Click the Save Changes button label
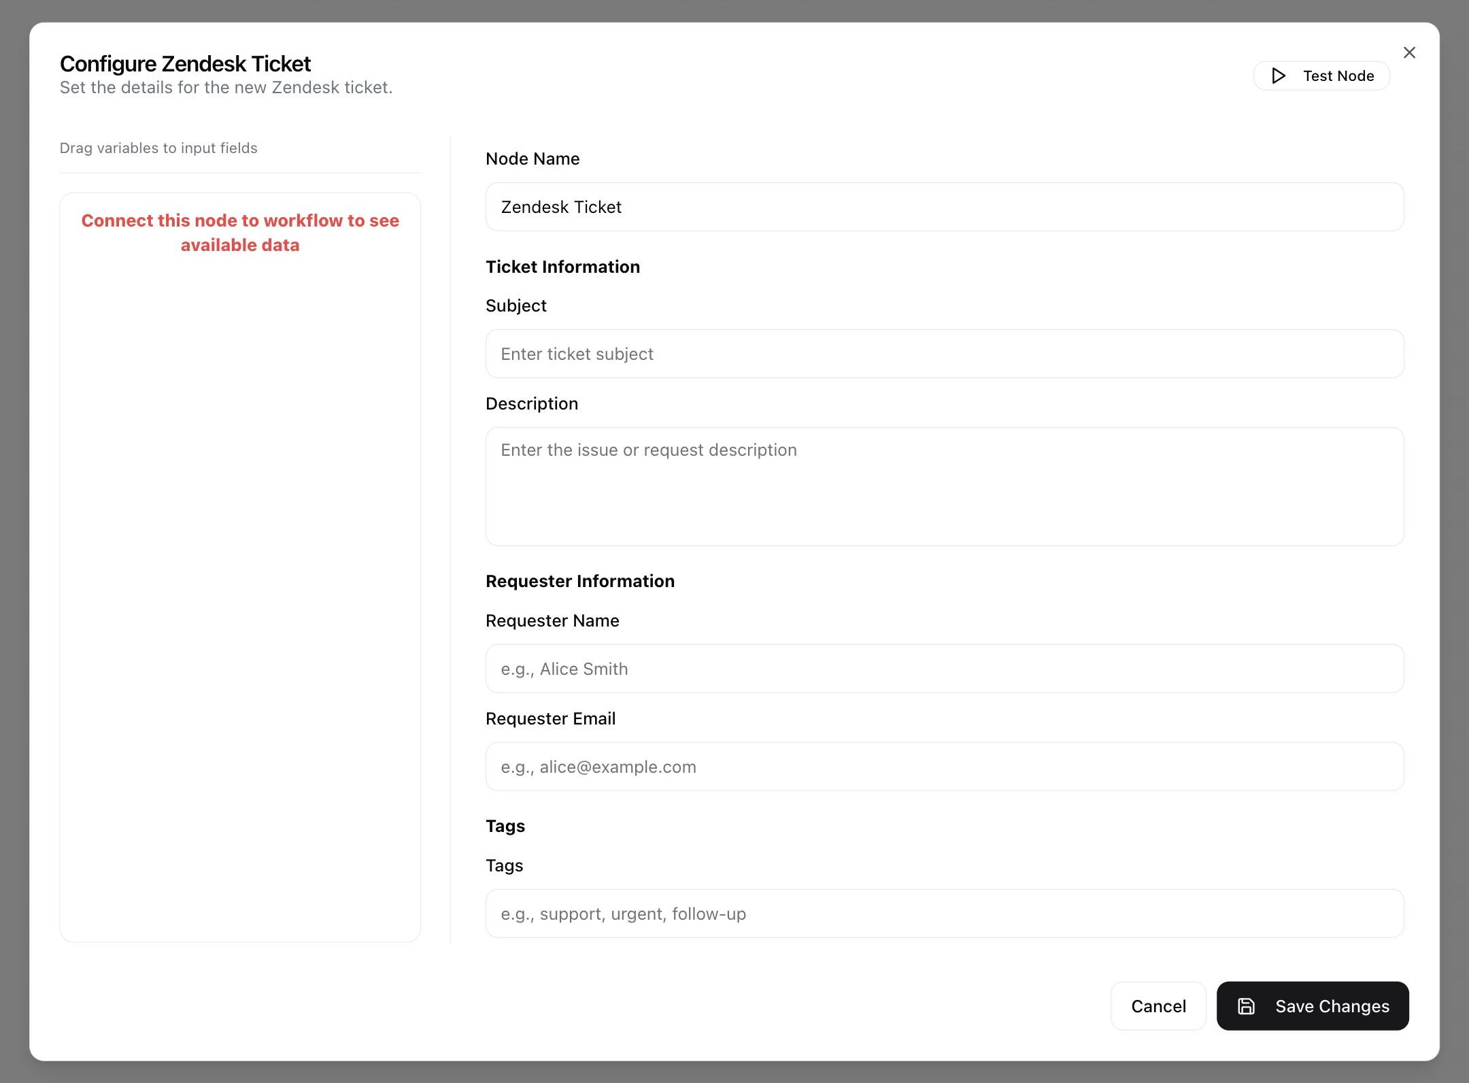The height and width of the screenshot is (1083, 1469). (x=1332, y=1006)
